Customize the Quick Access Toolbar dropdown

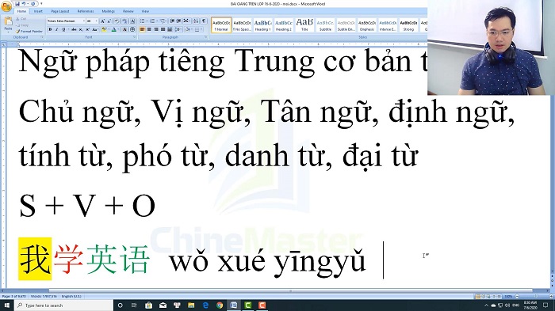(41, 3)
